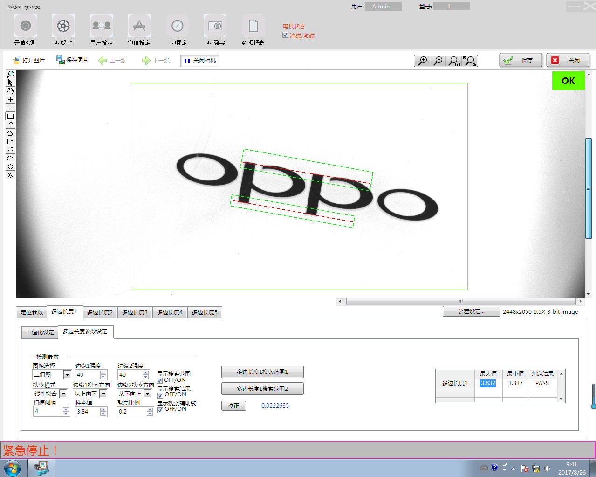Click the zoom-in magnifier button
This screenshot has height=477, width=596.
423,61
